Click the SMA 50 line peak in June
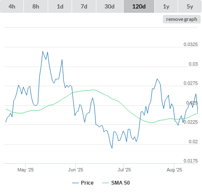This screenshot has height=194, width=202. tap(93, 90)
